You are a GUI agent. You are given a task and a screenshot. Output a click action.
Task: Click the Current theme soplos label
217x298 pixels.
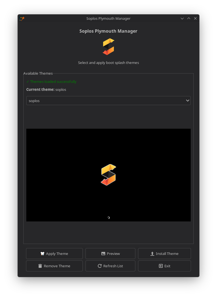point(46,89)
